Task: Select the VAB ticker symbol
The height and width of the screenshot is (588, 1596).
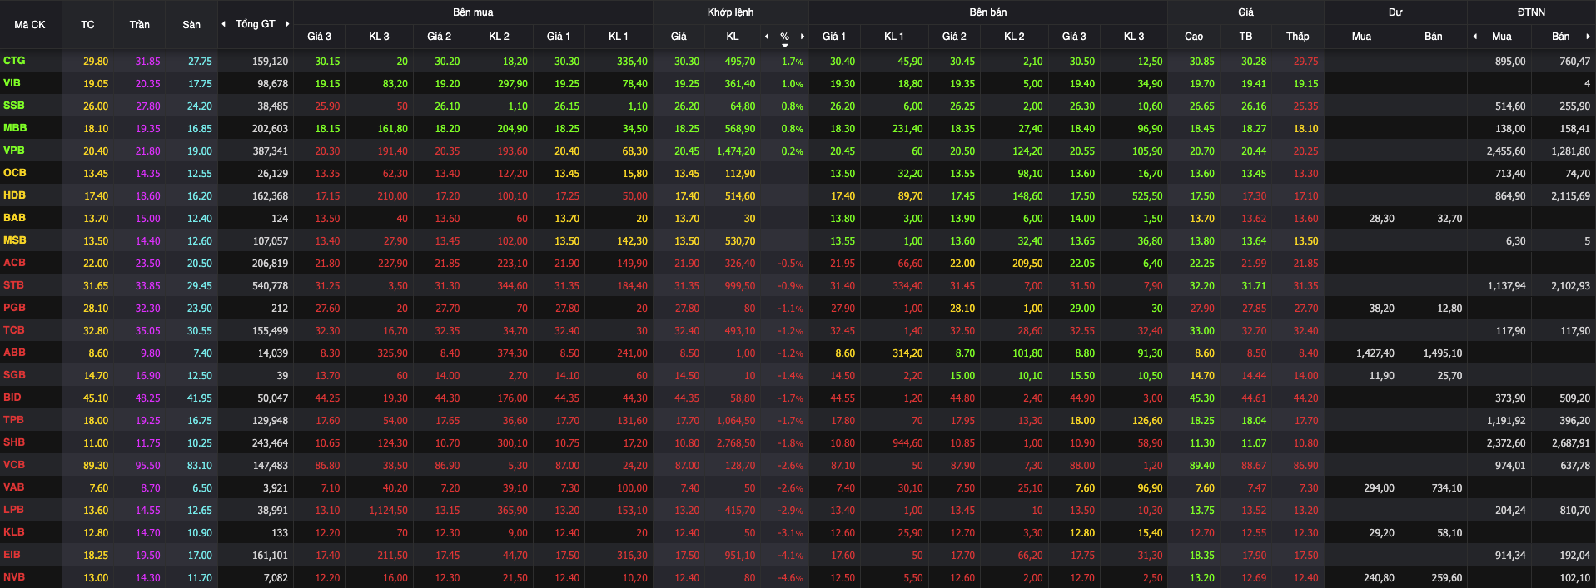Action: [x=14, y=487]
